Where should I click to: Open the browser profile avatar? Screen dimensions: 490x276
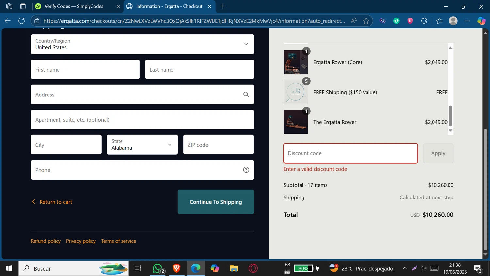(x=453, y=21)
